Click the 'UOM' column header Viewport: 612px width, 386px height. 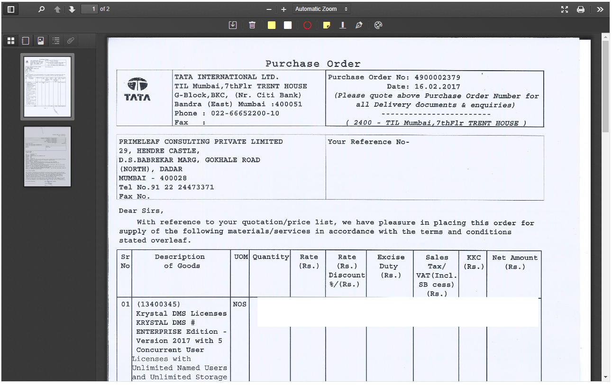pos(241,257)
